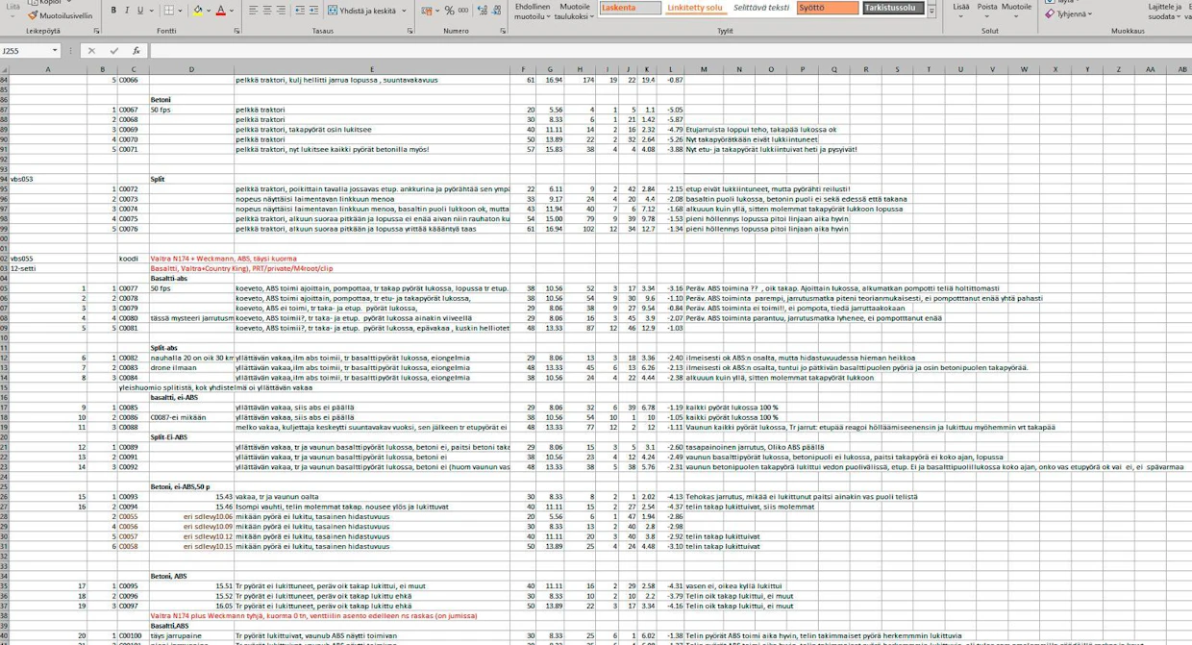Open font color dropdown arrow
The width and height of the screenshot is (1192, 645).
[232, 11]
